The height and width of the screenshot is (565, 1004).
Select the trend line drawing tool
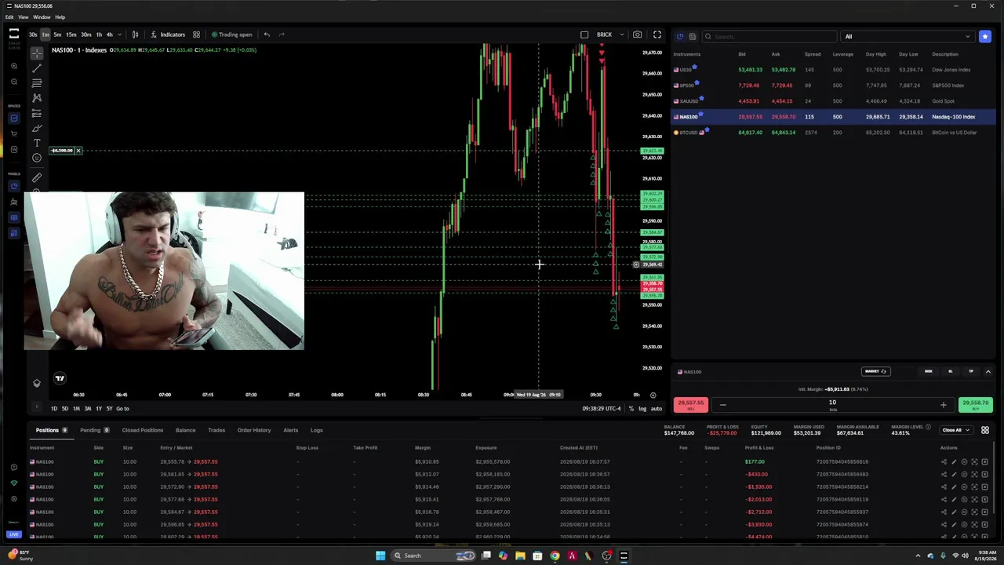point(37,67)
